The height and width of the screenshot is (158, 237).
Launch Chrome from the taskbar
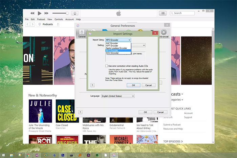[x=28, y=155]
